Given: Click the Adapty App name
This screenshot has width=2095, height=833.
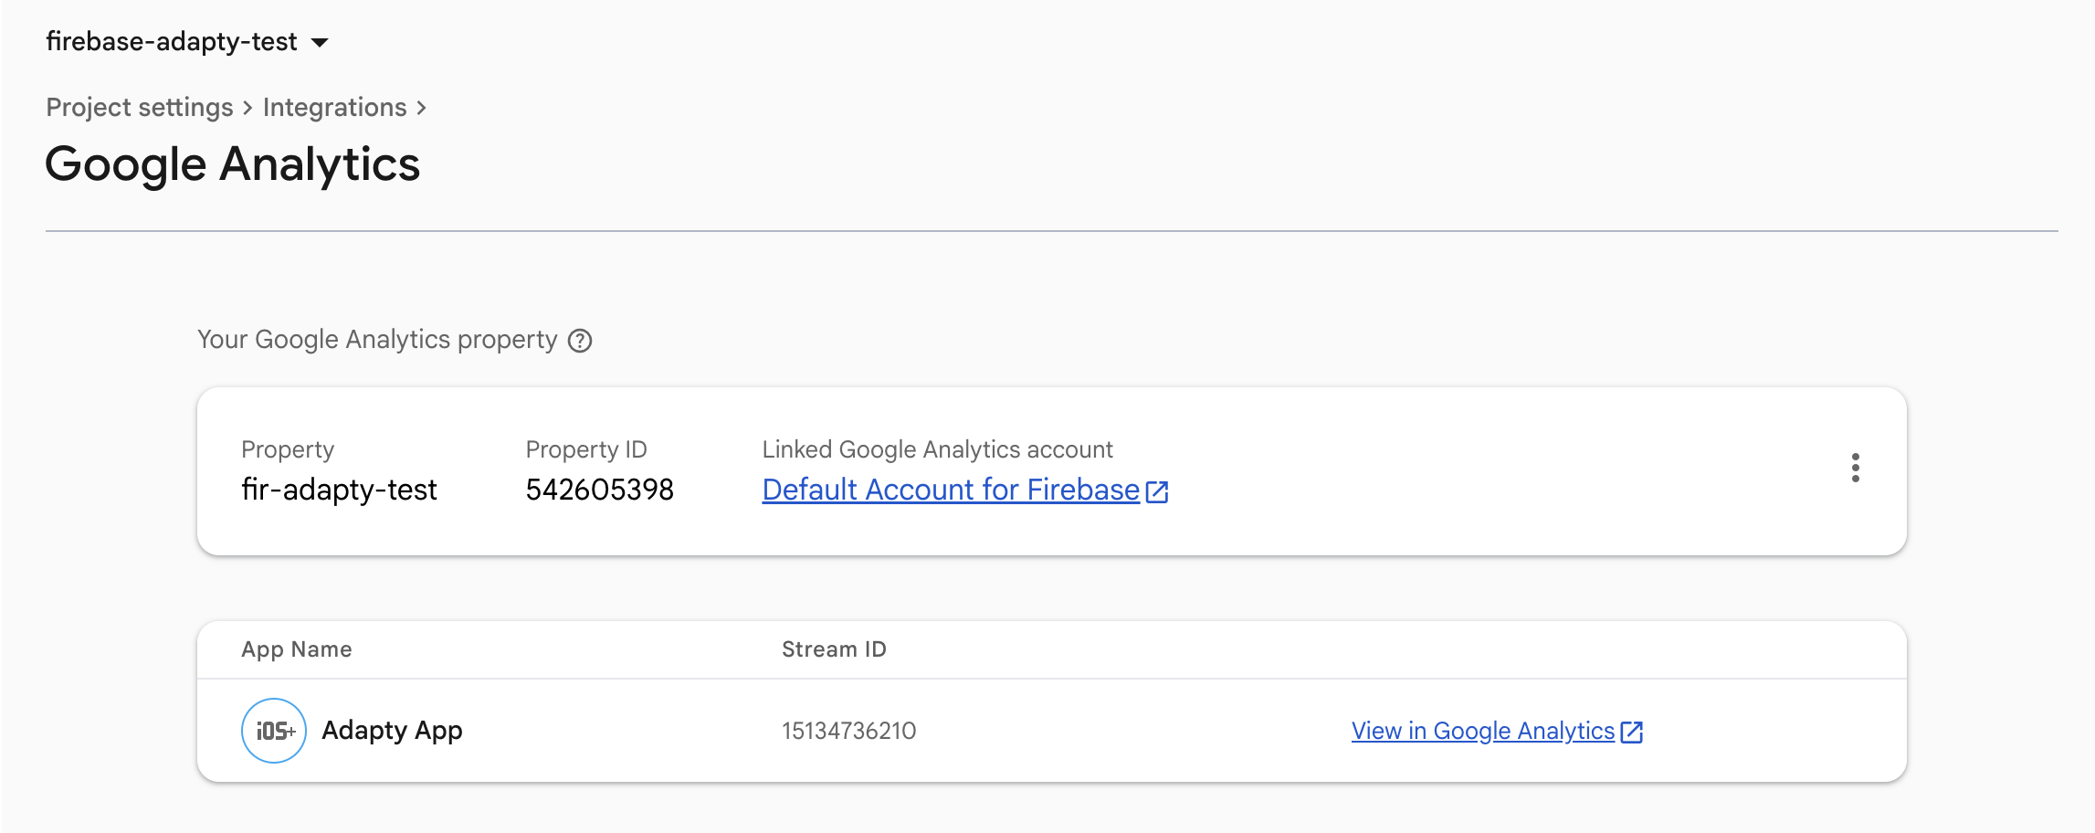Looking at the screenshot, I should coord(392,731).
